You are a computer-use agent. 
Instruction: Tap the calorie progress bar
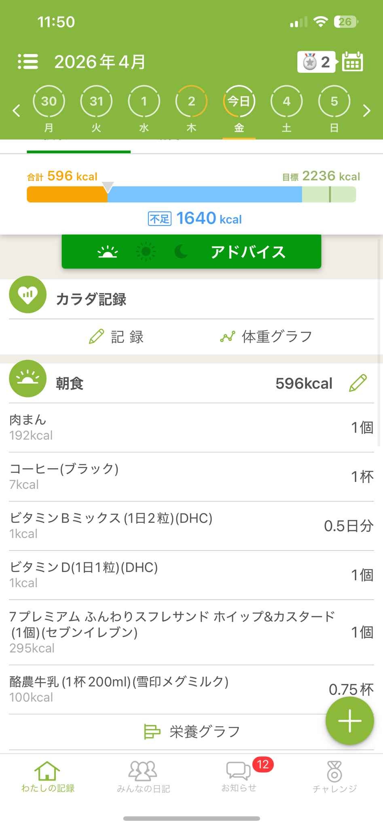coord(191,194)
